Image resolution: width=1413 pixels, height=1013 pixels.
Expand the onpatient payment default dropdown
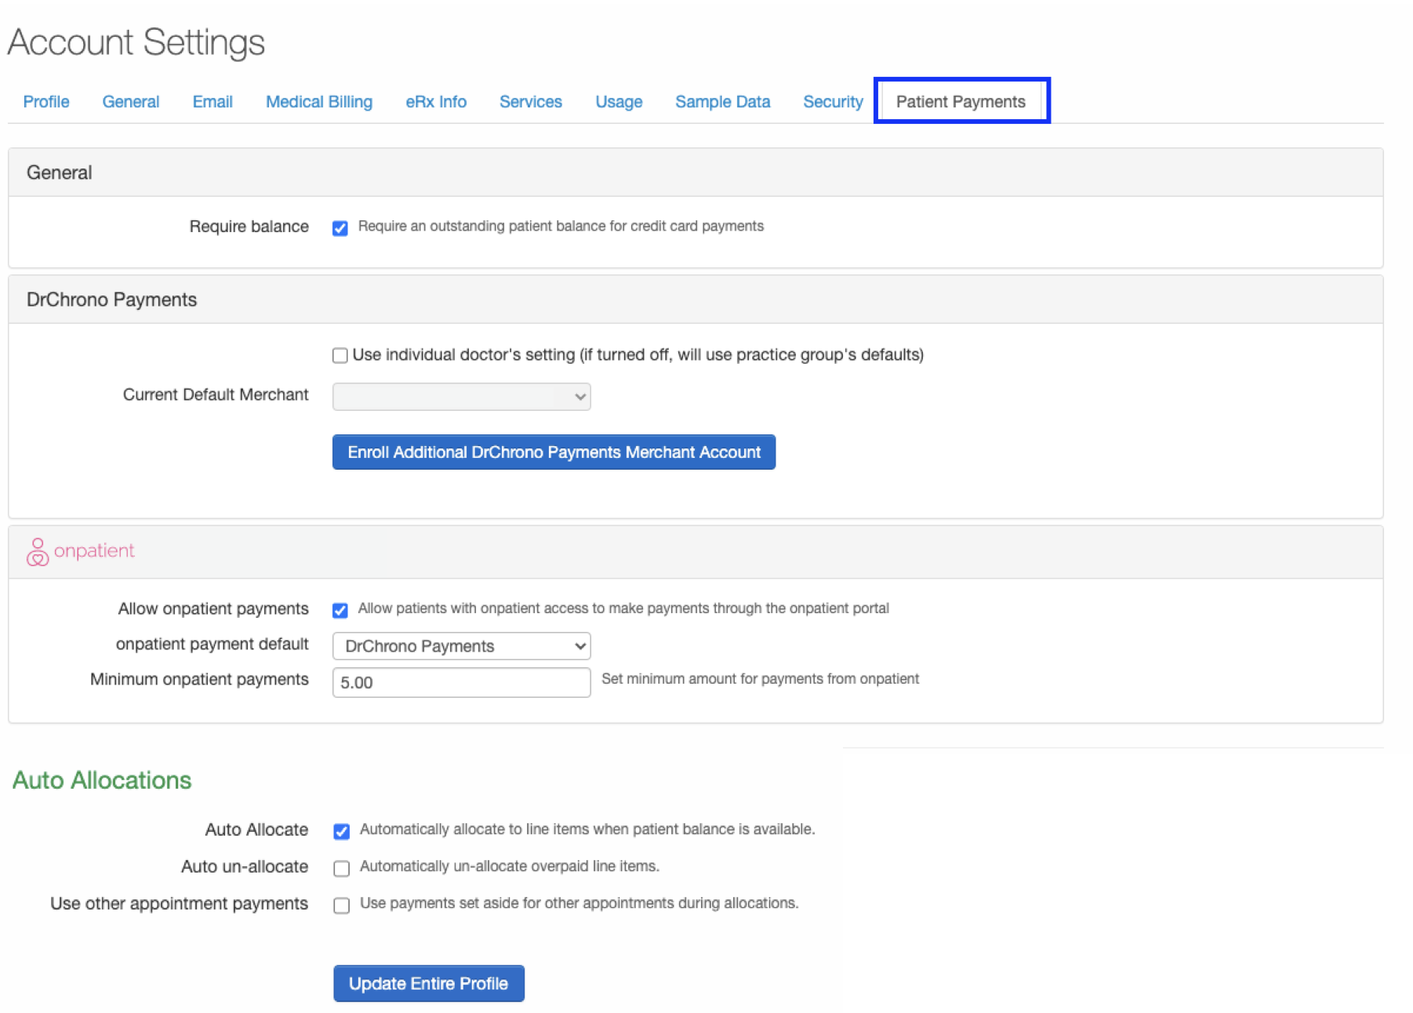point(461,646)
